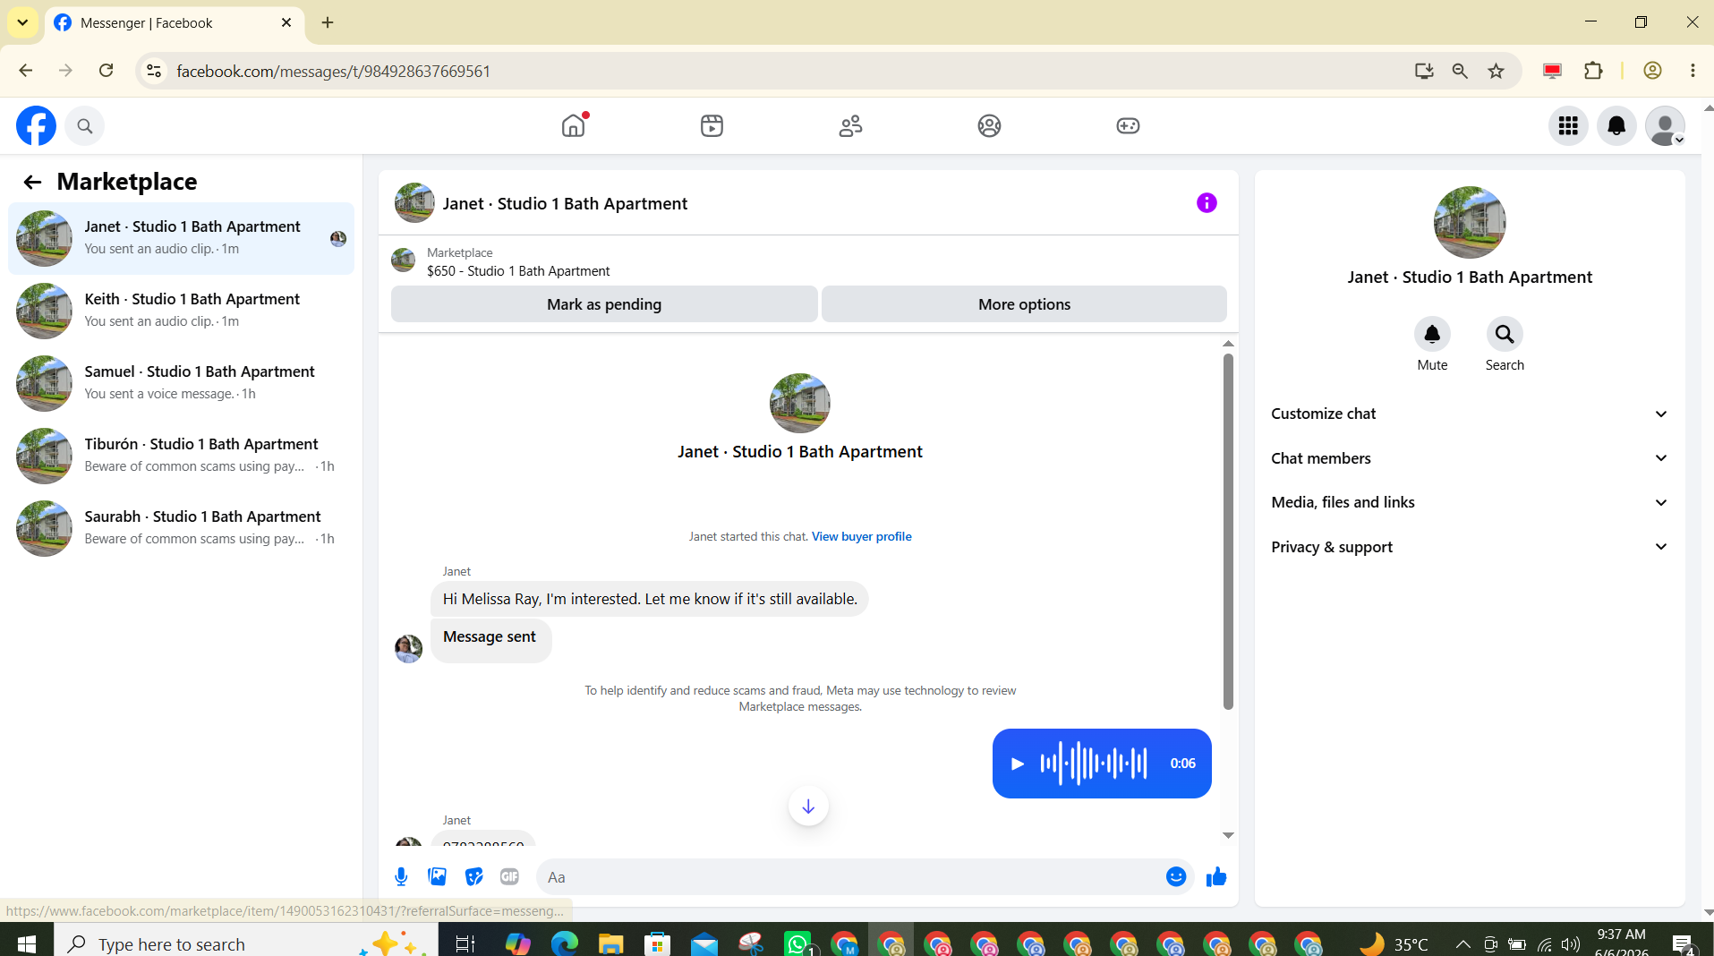Send a thumbs-up like
The height and width of the screenshot is (956, 1714).
click(1216, 877)
